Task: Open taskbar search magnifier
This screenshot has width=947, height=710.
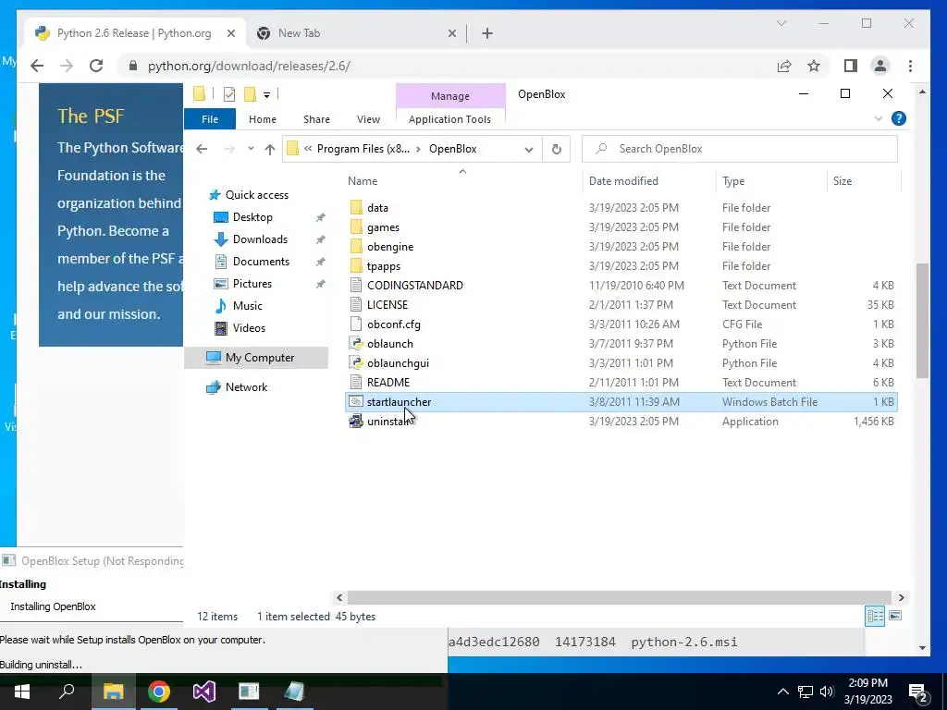Action: [67, 692]
